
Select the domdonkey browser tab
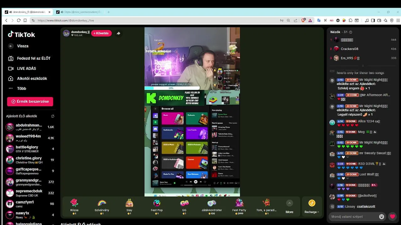click(28, 12)
